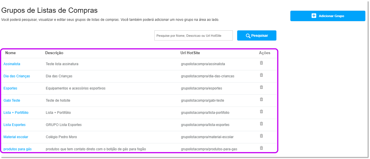
Task: Remove Material escolar group via trash icon
Action: pos(261,136)
